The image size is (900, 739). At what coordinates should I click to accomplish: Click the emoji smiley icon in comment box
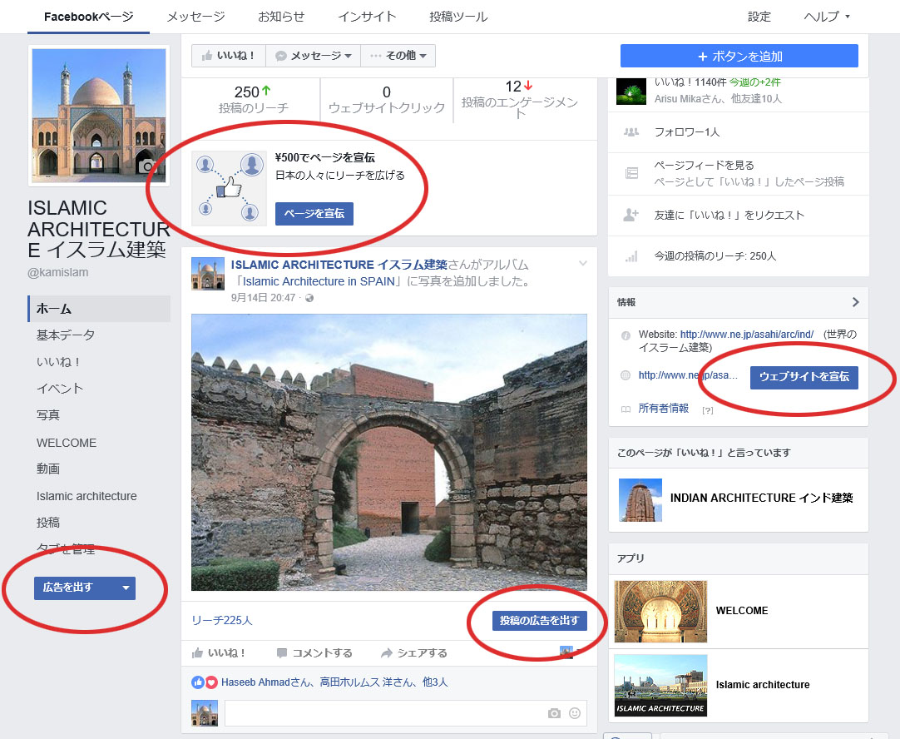point(574,713)
